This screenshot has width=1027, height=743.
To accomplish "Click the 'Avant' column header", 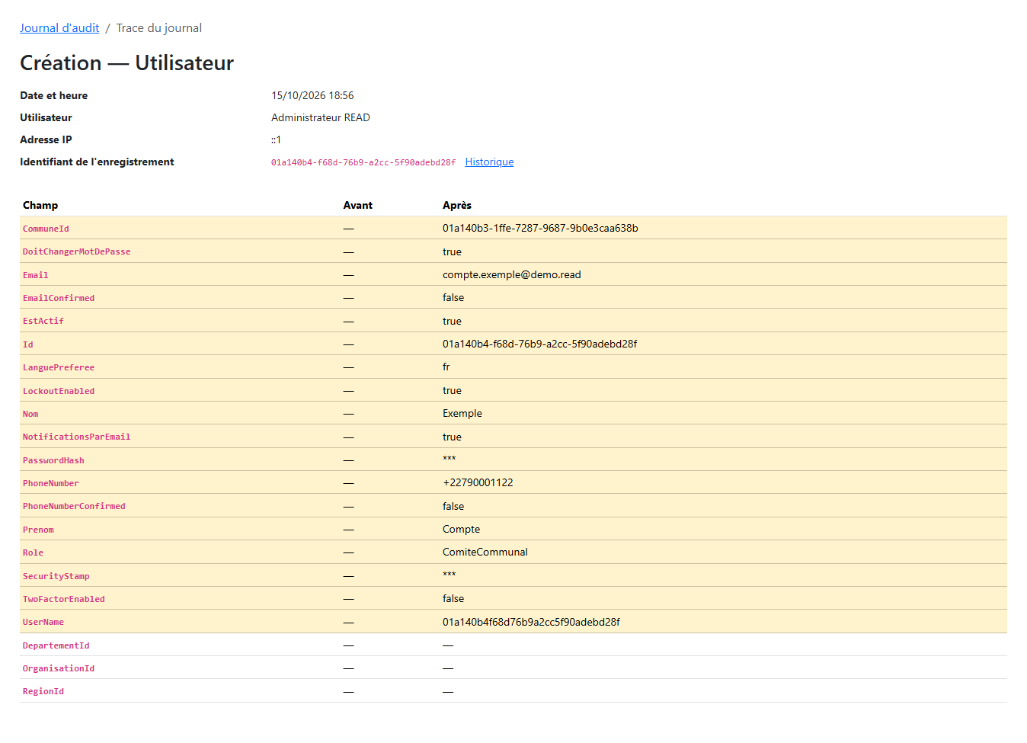I will pyautogui.click(x=358, y=205).
